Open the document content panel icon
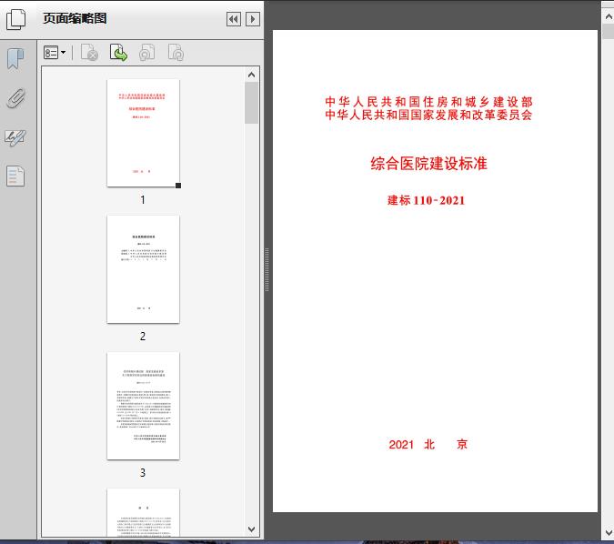The image size is (614, 544). tap(15, 176)
